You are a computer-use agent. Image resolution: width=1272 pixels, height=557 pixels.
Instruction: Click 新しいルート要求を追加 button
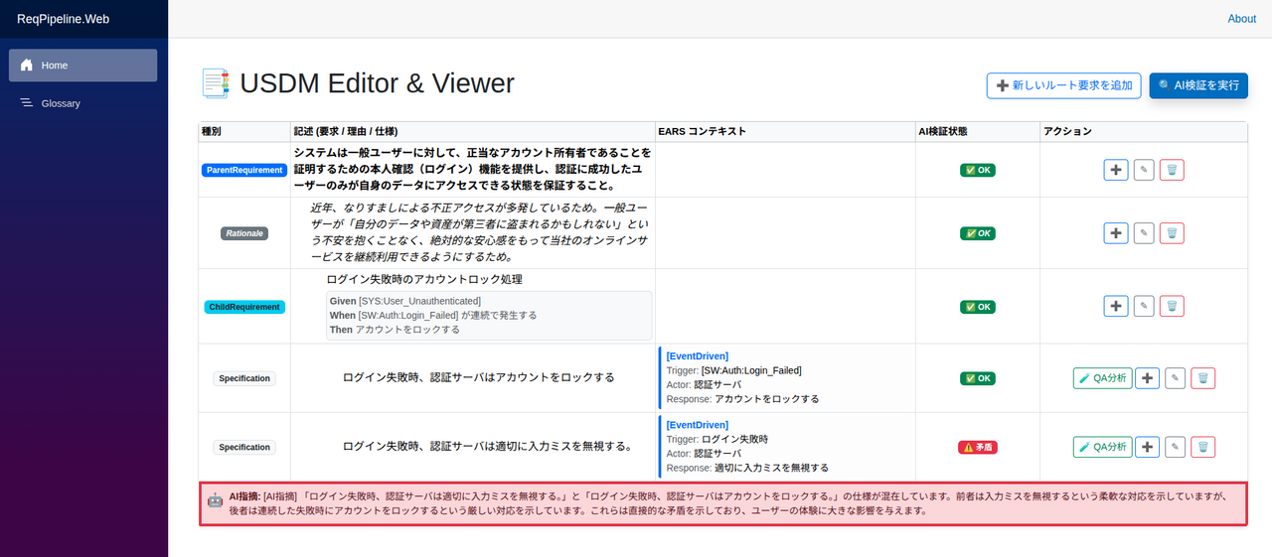1063,85
